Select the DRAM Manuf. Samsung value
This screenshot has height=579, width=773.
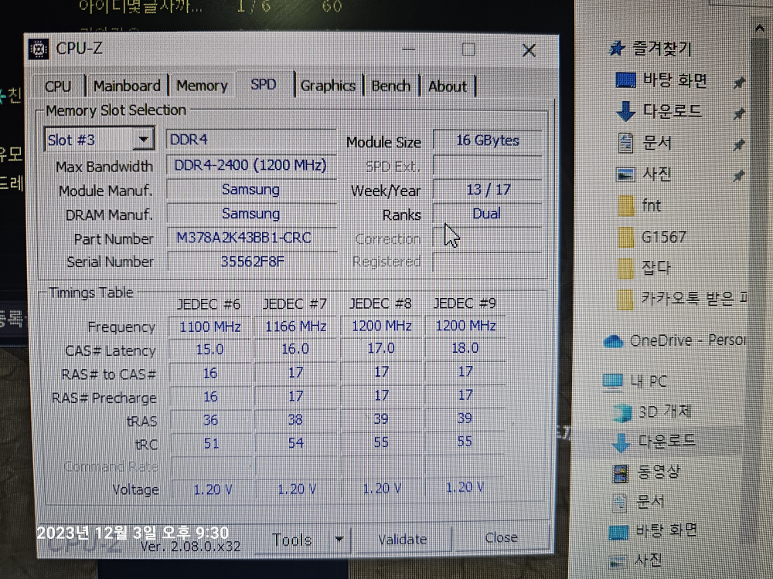(251, 214)
